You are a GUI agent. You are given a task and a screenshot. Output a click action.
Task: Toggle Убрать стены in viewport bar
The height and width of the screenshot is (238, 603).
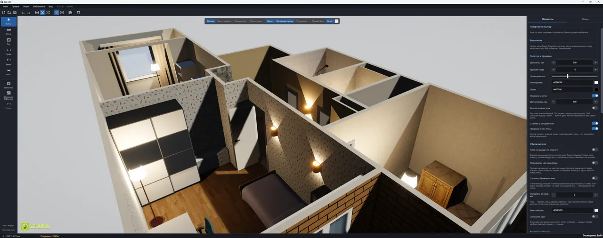pyautogui.click(x=256, y=21)
